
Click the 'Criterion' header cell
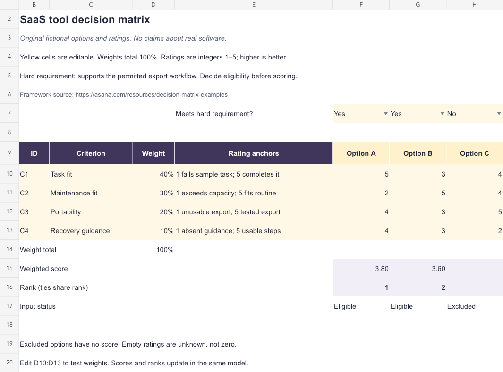click(91, 153)
